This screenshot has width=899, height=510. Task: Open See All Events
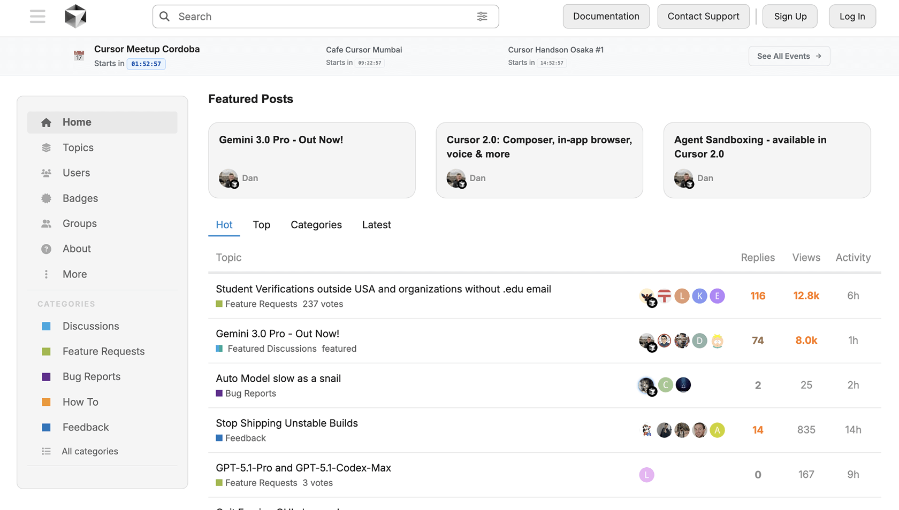(x=789, y=56)
